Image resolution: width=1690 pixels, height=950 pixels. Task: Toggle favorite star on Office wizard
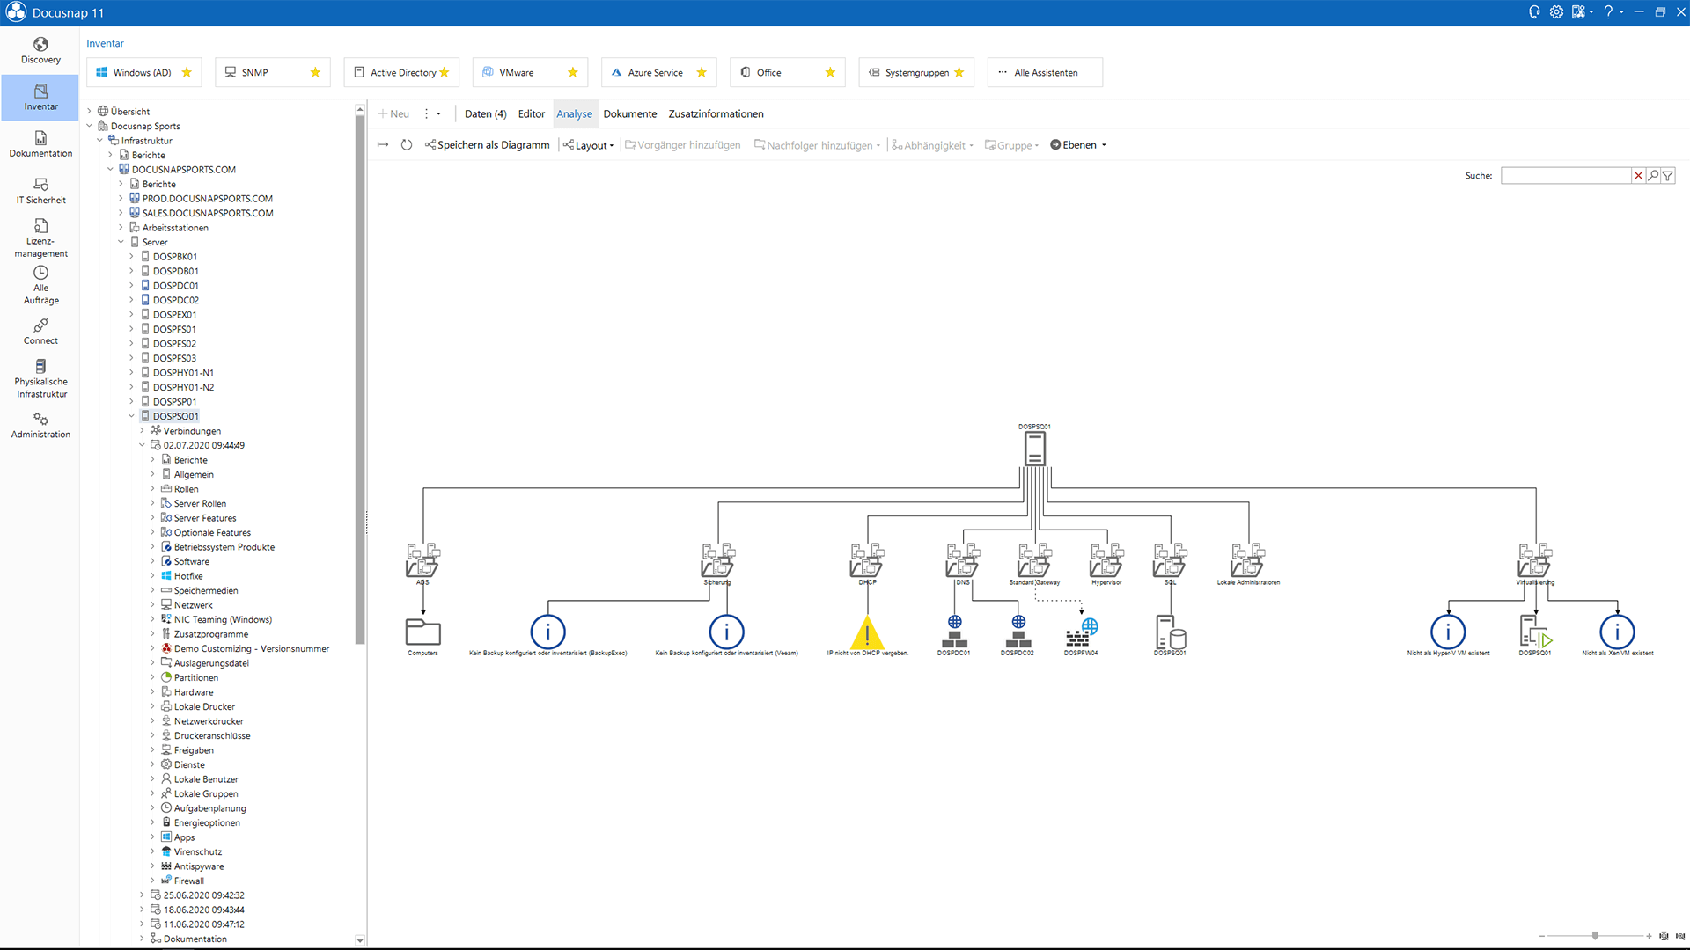tap(830, 73)
